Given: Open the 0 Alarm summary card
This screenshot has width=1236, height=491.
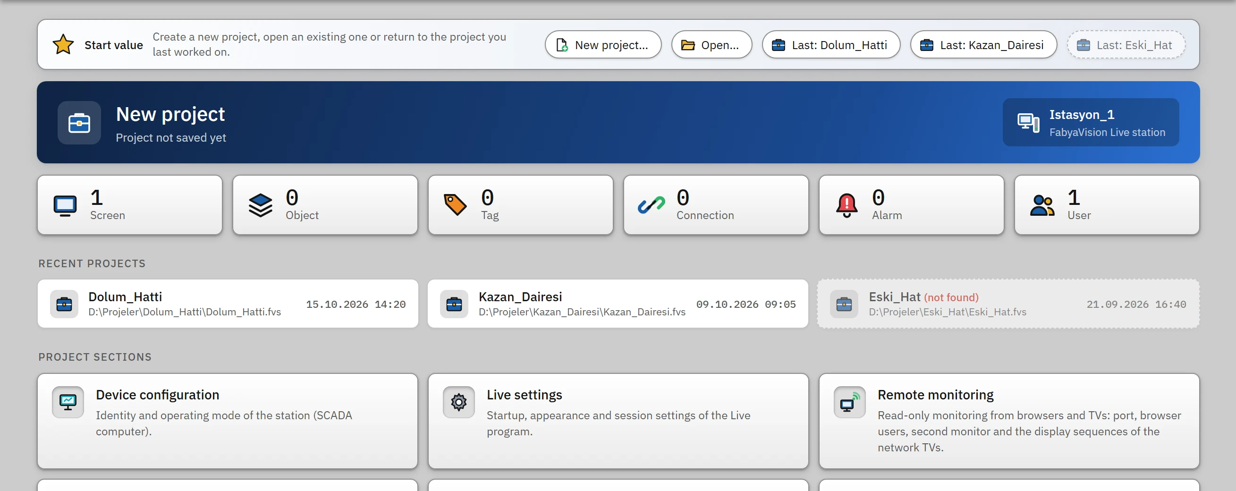Looking at the screenshot, I should pyautogui.click(x=911, y=205).
